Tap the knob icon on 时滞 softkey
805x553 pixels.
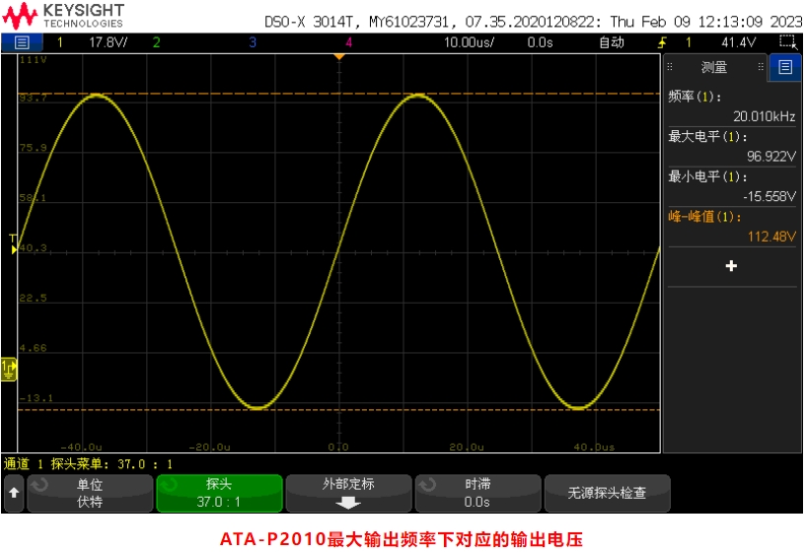click(428, 484)
